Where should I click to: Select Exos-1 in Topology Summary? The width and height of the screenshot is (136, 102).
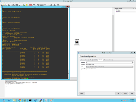119,10
